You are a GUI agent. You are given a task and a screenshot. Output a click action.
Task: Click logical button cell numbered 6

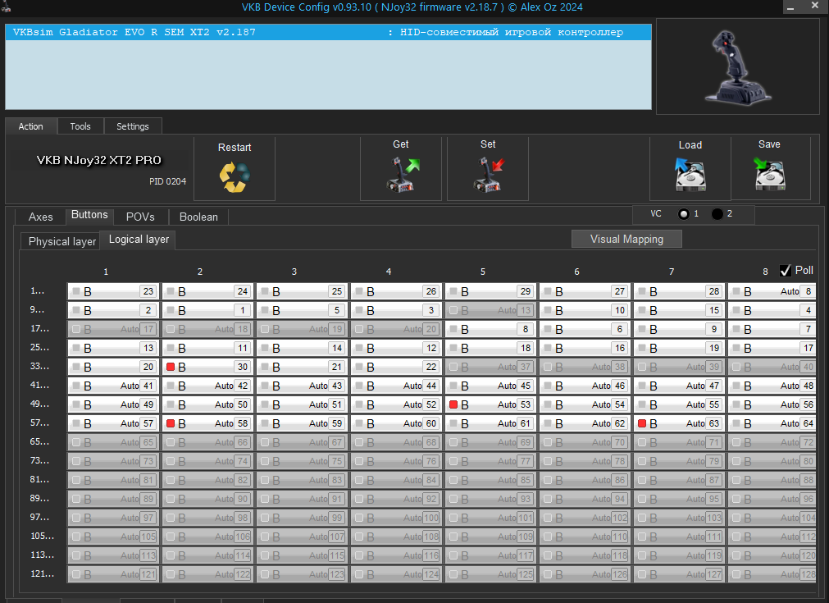(x=585, y=329)
